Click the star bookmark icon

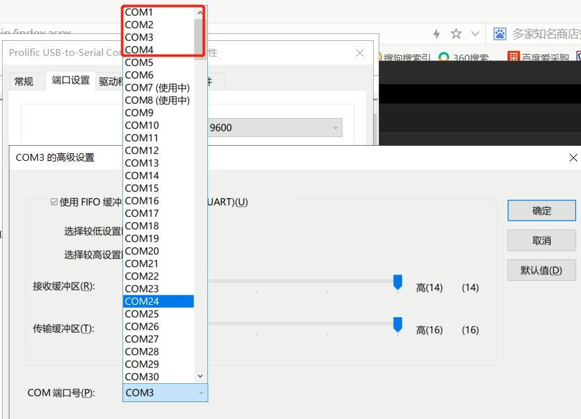[456, 33]
